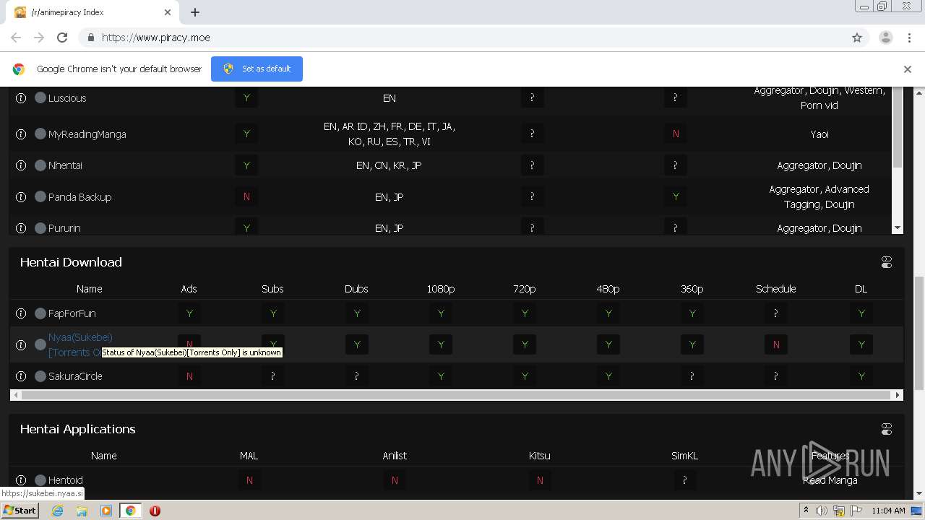
Task: Set Chrome as default browser
Action: (257, 69)
